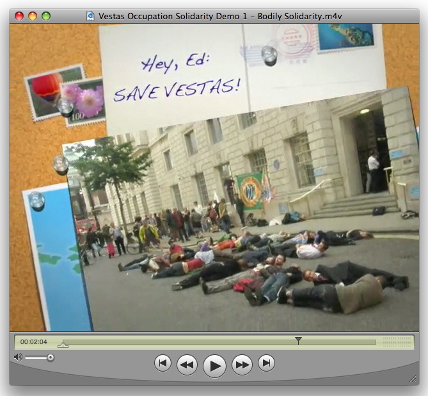Adjust the volume slider knob
Viewport: 428px width, 396px height.
click(51, 358)
